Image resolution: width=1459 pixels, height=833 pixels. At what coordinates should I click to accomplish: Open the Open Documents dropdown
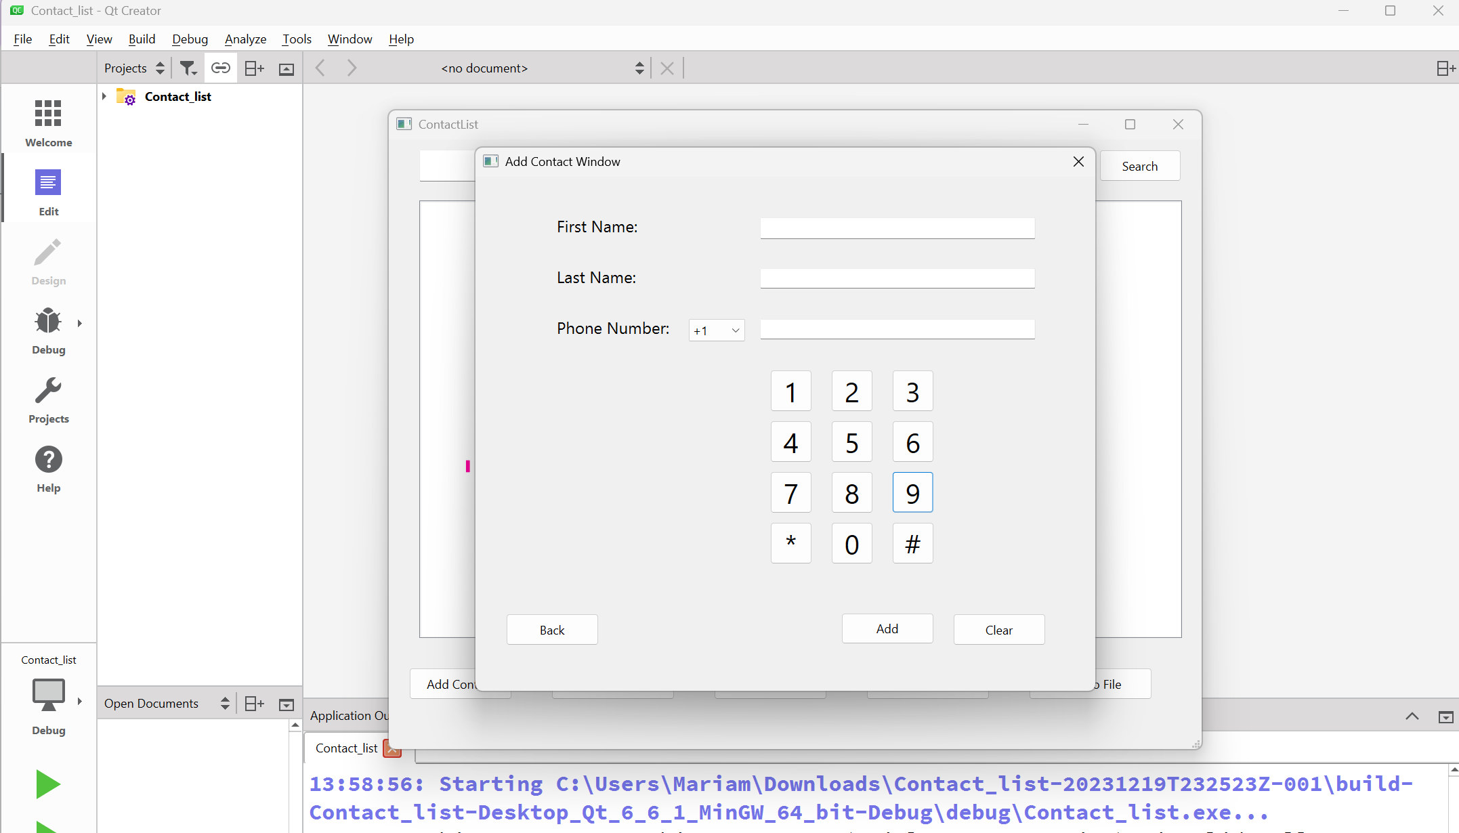coord(167,703)
